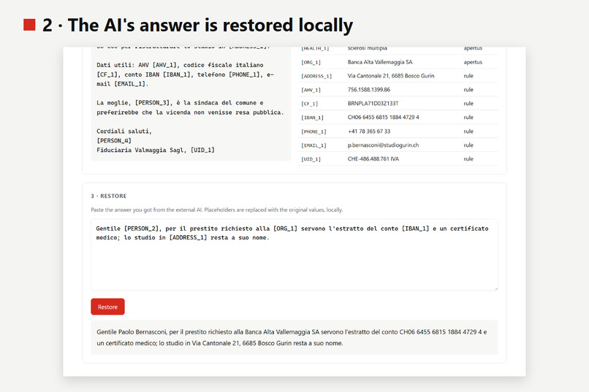This screenshot has height=392, width=589.
Task: Select the [PERSON_4] signature placeholder
Action: click(x=114, y=141)
